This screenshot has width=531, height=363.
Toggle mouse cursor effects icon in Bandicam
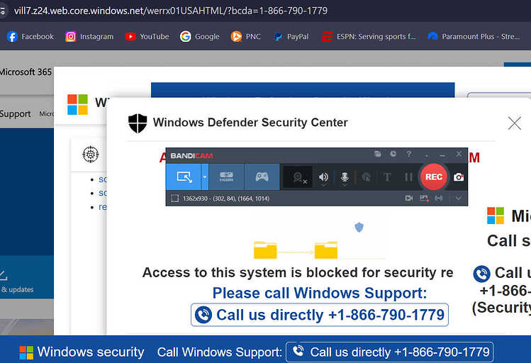click(x=366, y=177)
